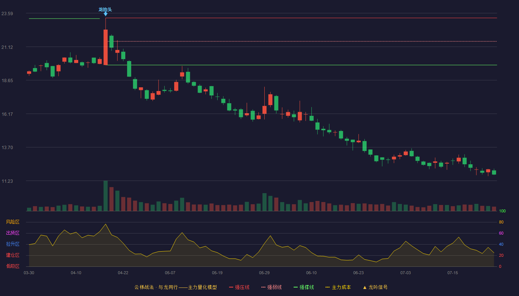The width and height of the screenshot is (519, 296).
Task: Click the 03-30 date label
Action: tap(29, 273)
